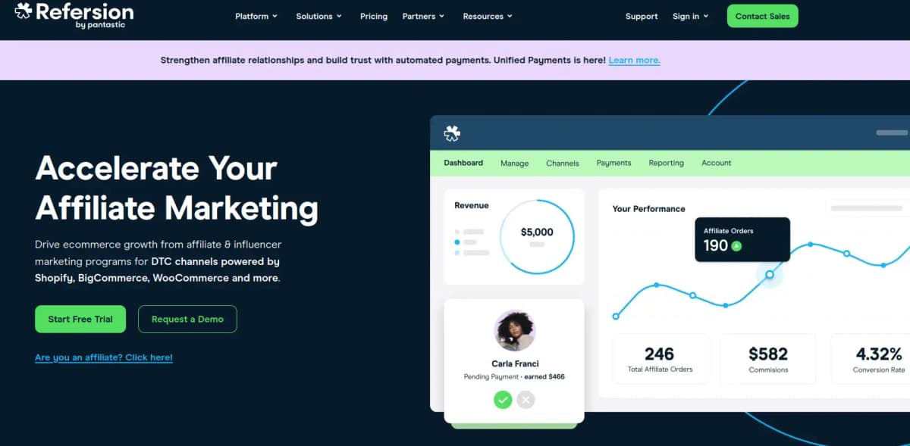Click the $582 Commisions card
This screenshot has width=910, height=446.
pos(768,359)
